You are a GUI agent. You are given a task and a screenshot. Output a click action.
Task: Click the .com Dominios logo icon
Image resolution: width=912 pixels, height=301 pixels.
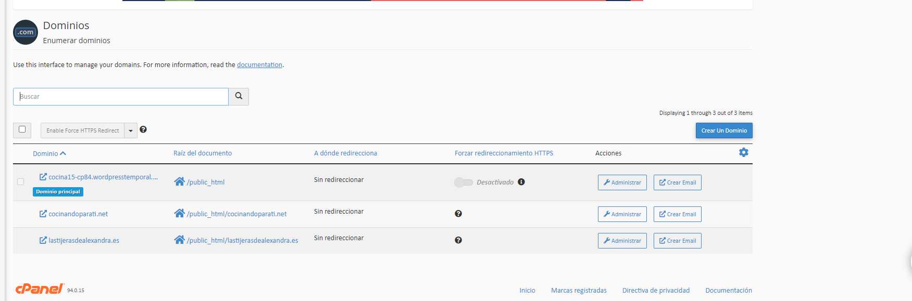pos(26,32)
